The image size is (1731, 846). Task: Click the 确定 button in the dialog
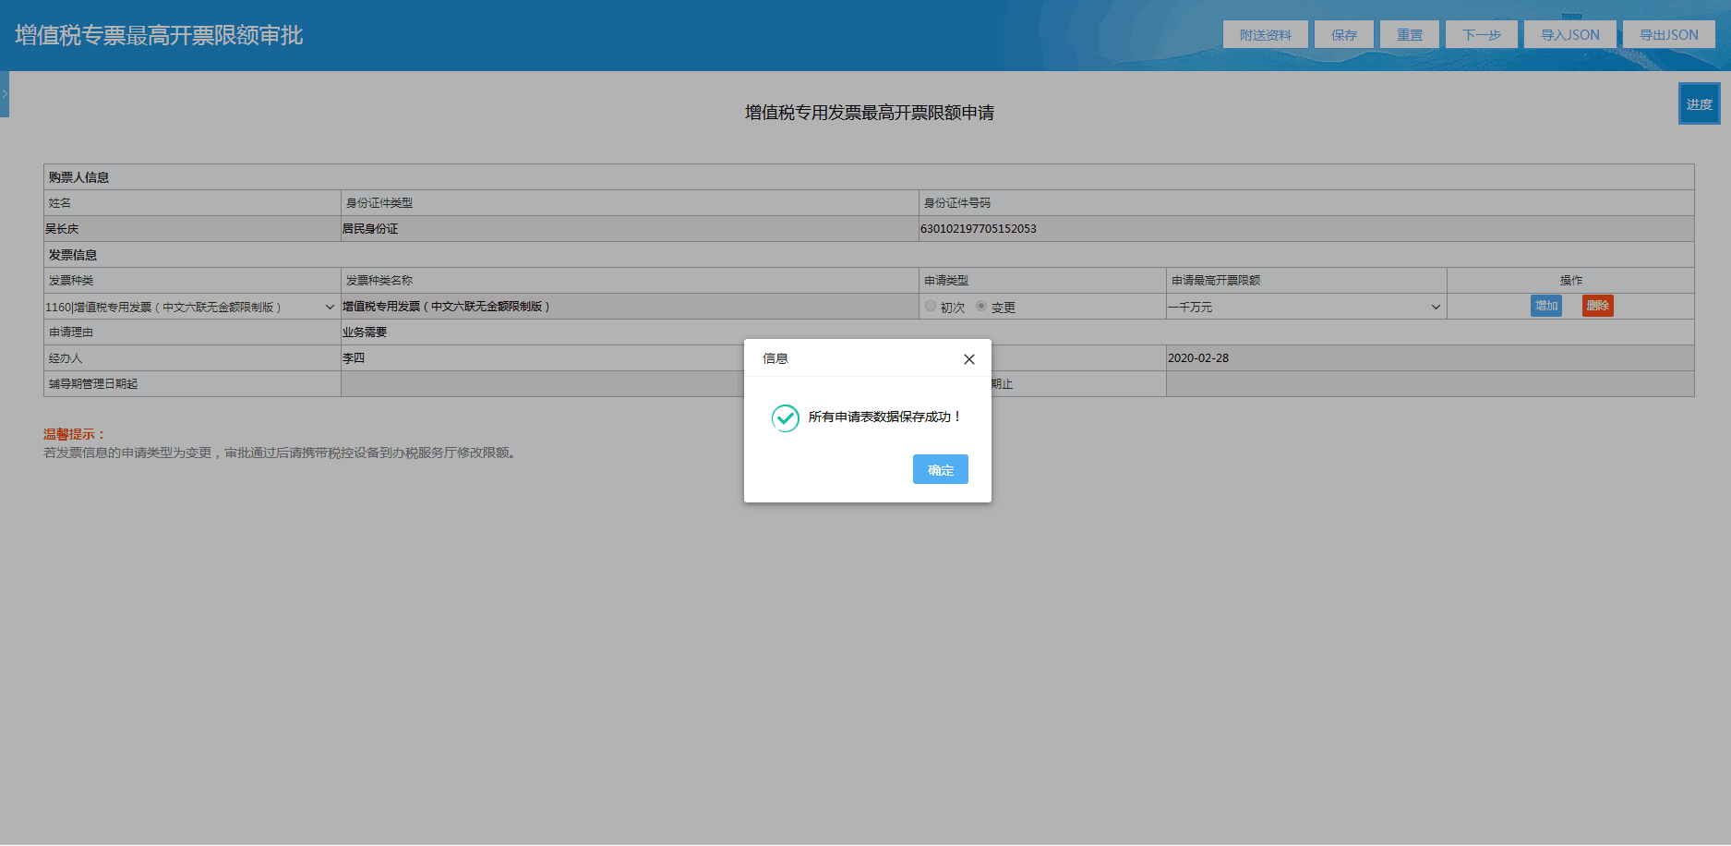[941, 469]
